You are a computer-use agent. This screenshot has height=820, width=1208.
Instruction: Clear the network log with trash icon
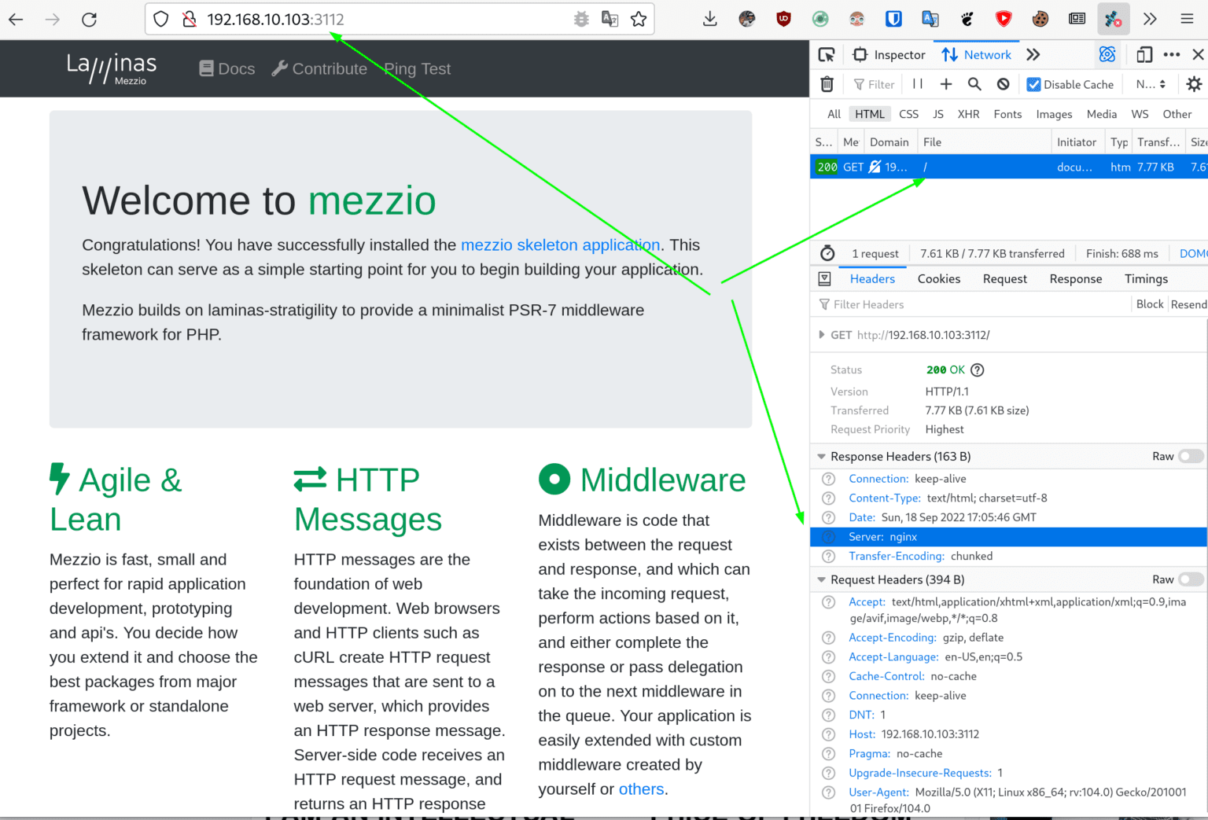(827, 84)
